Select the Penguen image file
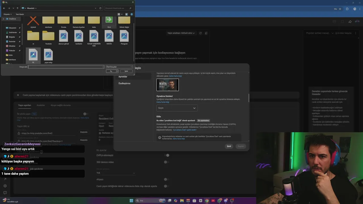Screen dimensions: 363x204 (x=124, y=38)
